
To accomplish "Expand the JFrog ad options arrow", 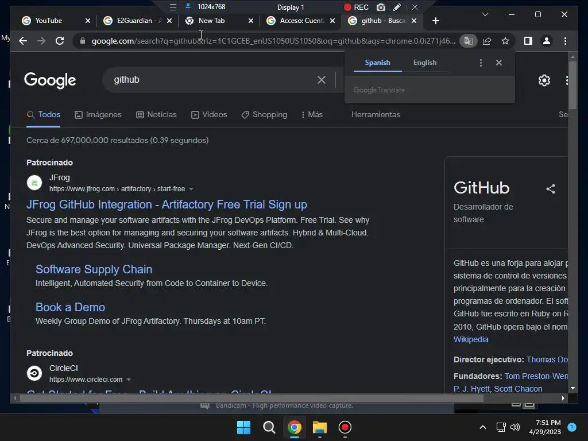I will pos(191,189).
